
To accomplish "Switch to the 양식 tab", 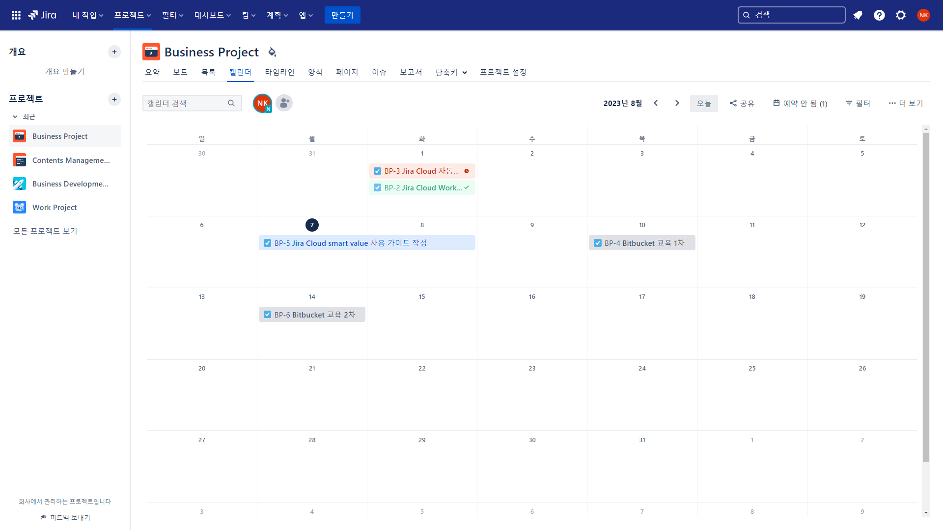I will pos(315,72).
